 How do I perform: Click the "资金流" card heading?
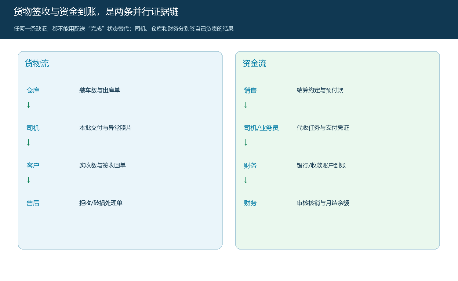click(x=254, y=64)
